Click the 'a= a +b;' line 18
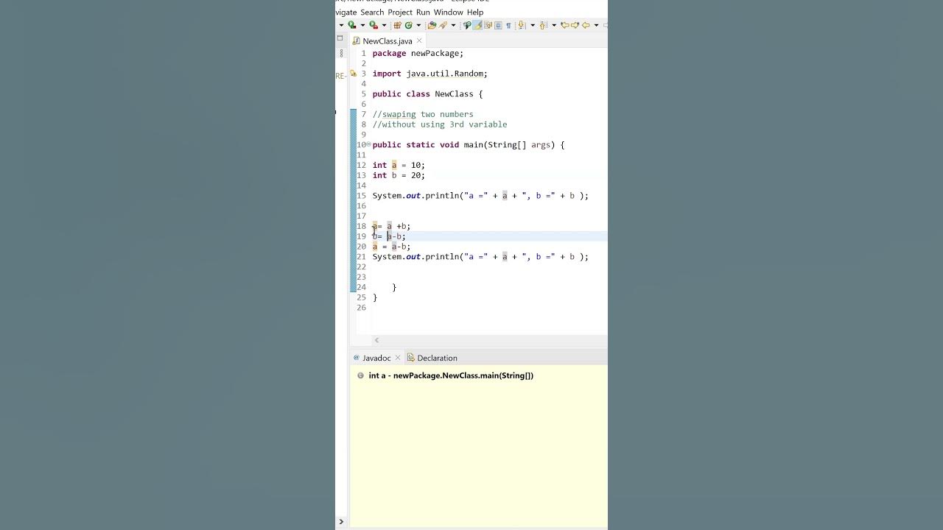The image size is (943, 530). point(391,226)
